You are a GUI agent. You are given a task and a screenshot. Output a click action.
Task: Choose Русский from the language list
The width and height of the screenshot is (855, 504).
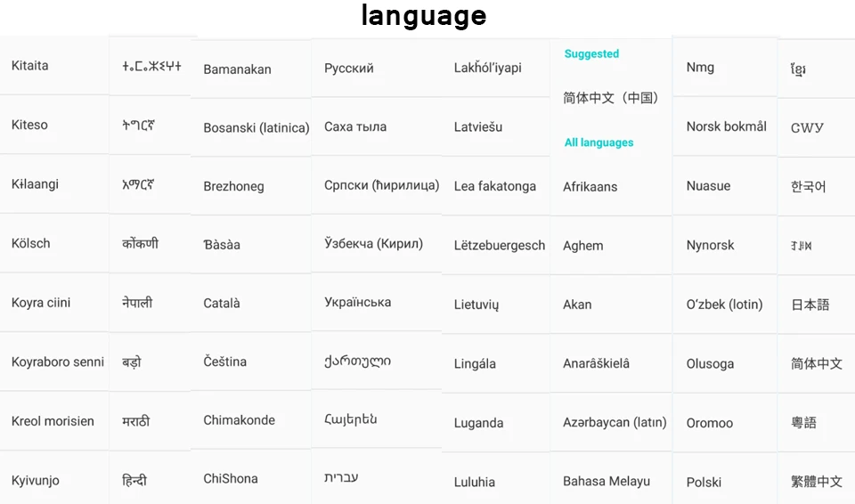pyautogui.click(x=349, y=69)
